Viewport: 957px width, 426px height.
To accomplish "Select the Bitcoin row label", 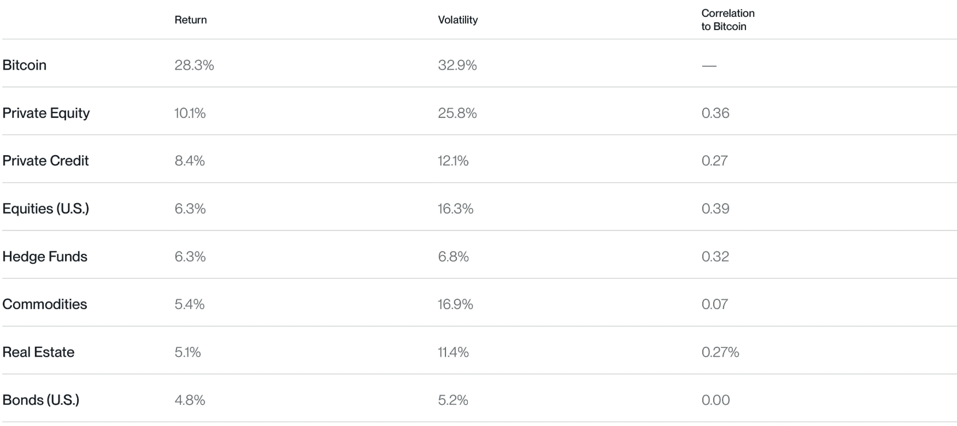I will 25,65.
